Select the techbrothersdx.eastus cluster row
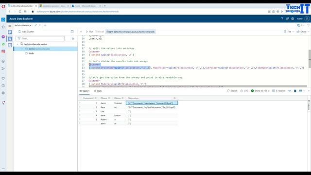The height and width of the screenshot is (175, 311). point(45,44)
